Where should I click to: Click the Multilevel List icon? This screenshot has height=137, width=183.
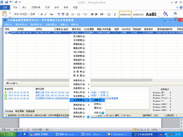click(85, 14)
